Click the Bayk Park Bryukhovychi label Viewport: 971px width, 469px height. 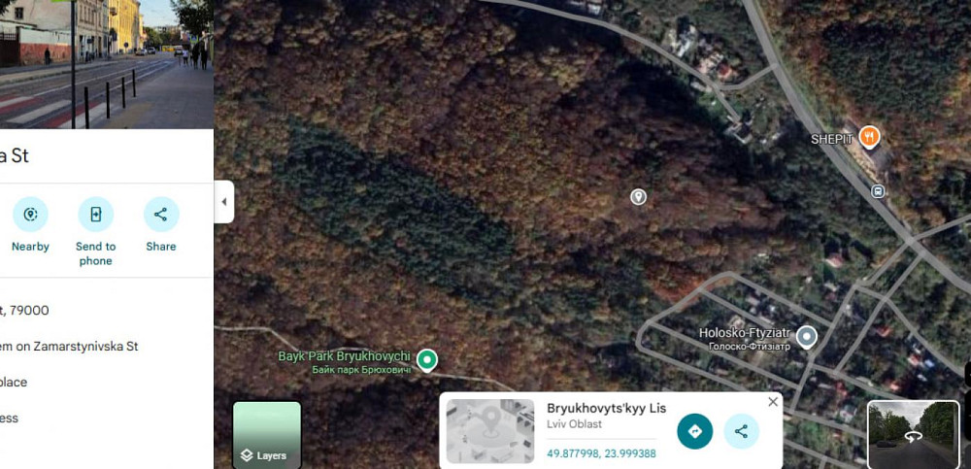pos(345,357)
